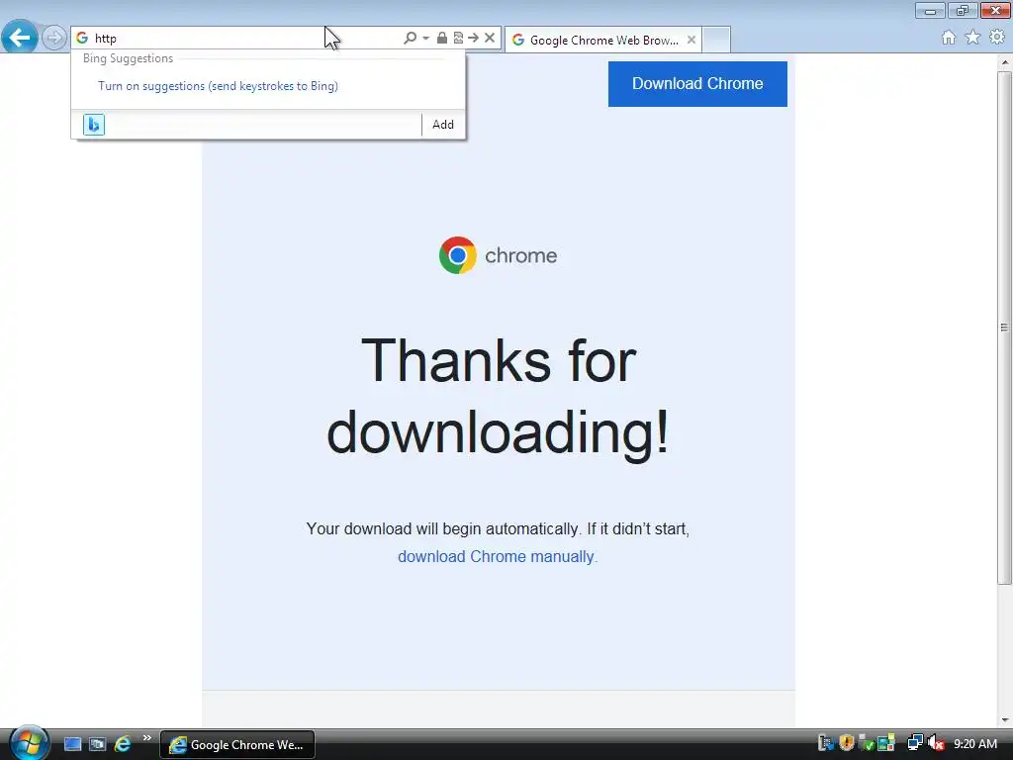Viewport: 1013px width, 760px height.
Task: Click the Safely Remove Hardware tray icon
Action: [x=825, y=743]
